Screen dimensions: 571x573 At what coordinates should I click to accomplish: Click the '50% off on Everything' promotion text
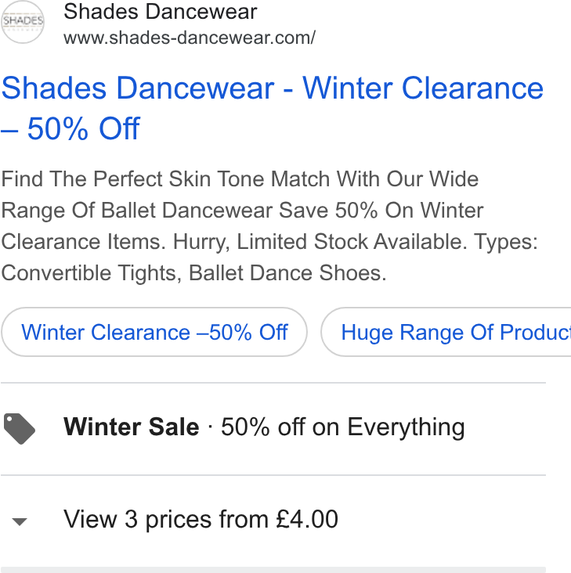[343, 427]
